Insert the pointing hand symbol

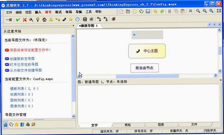tap(57, 19)
